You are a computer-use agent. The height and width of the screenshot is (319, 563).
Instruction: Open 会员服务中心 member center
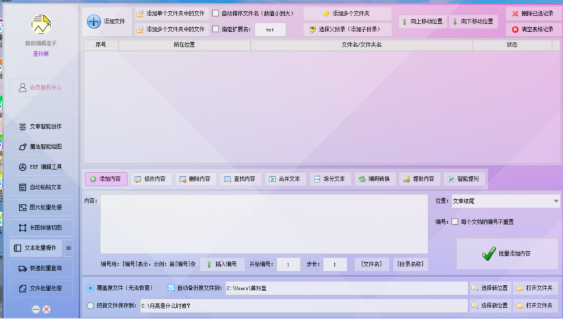point(41,87)
